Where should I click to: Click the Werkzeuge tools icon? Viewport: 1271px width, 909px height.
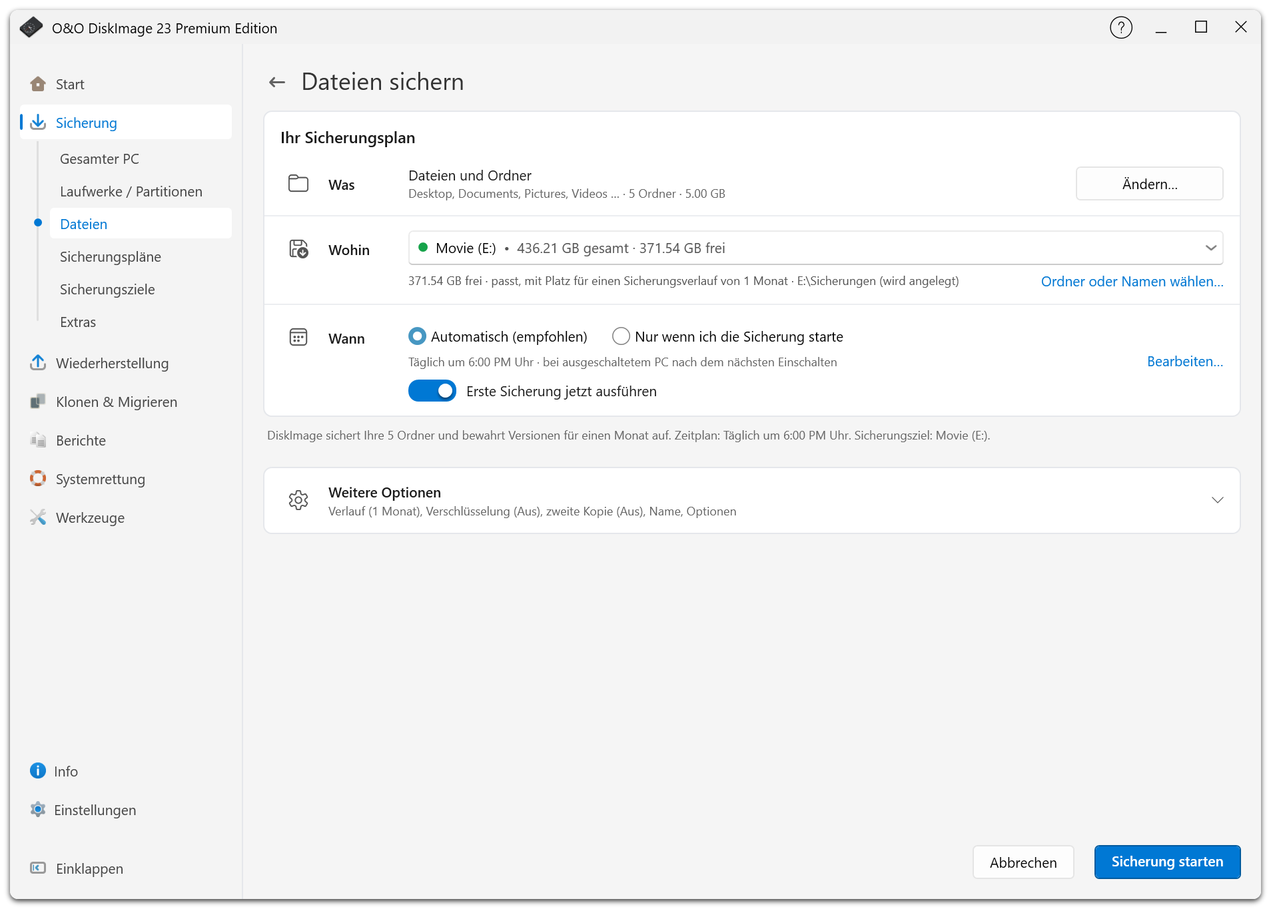pyautogui.click(x=38, y=517)
